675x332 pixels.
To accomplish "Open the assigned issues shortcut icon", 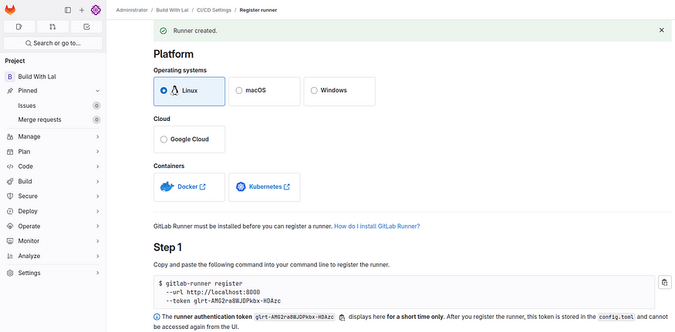I will (19, 27).
